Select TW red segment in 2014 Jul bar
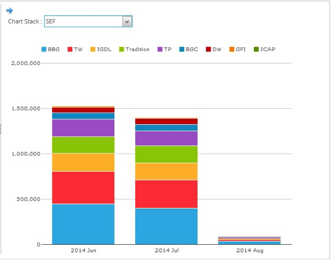This screenshot has width=331, height=260. 166,194
